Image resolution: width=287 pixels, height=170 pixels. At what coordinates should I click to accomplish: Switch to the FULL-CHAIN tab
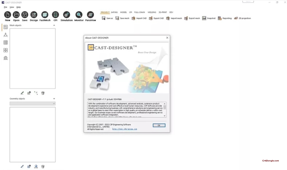pyautogui.click(x=139, y=12)
